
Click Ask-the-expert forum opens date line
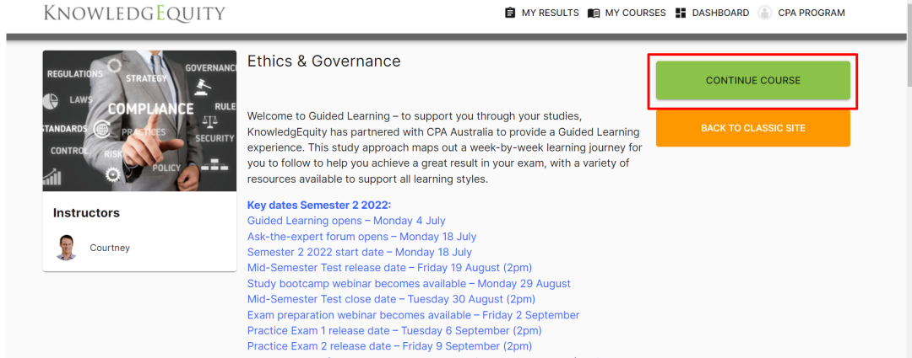[x=361, y=237]
